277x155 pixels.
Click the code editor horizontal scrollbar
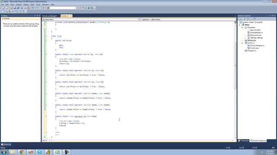142,140
